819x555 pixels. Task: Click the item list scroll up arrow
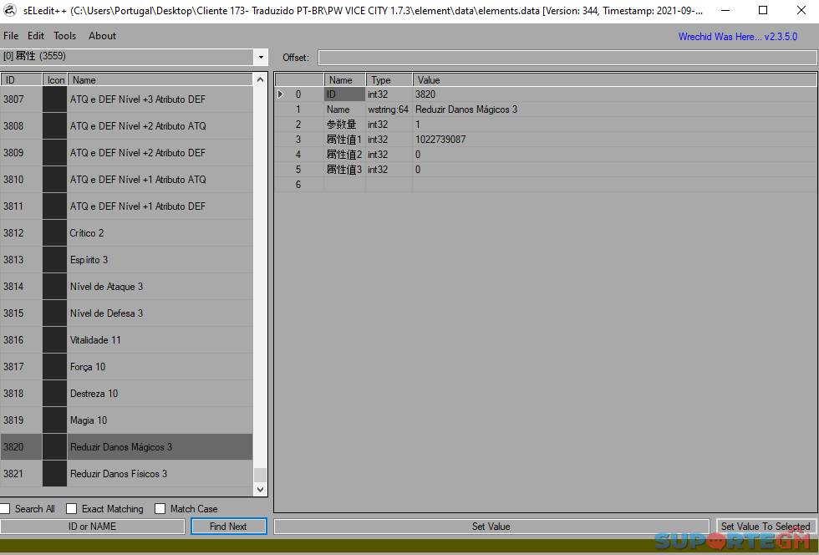260,79
